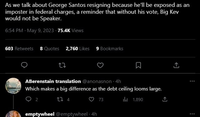
Task: Share the main tweet
Action: pyautogui.click(x=176, y=65)
